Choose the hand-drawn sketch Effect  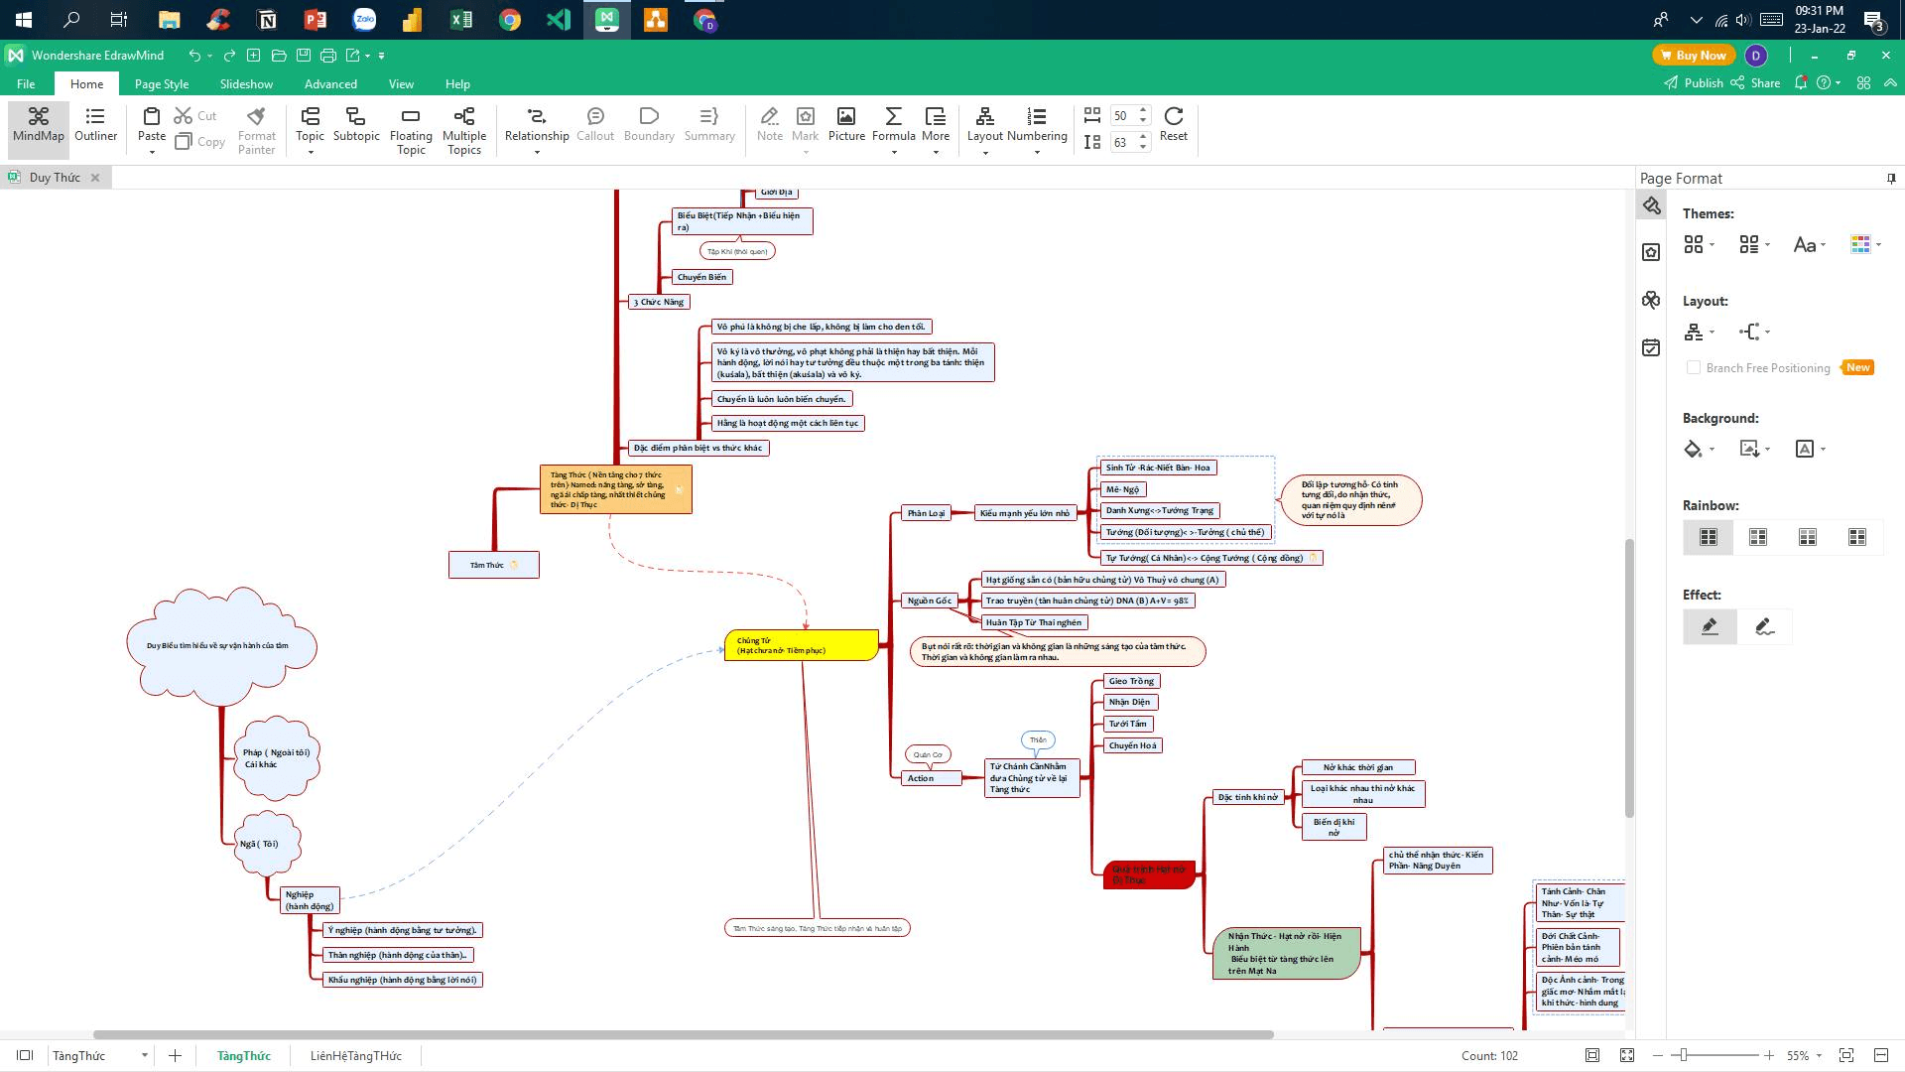[x=1764, y=626]
